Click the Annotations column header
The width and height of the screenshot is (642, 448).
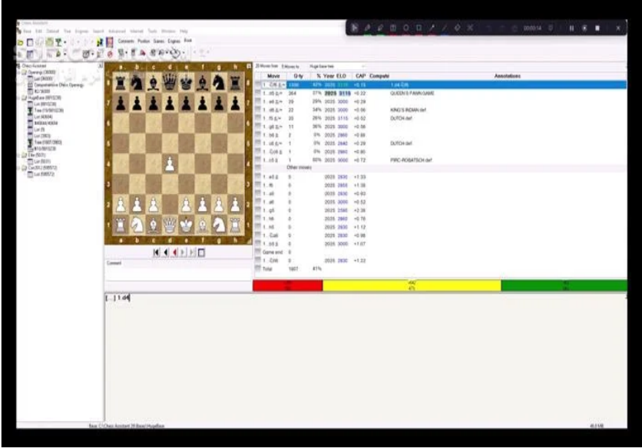[x=508, y=76]
